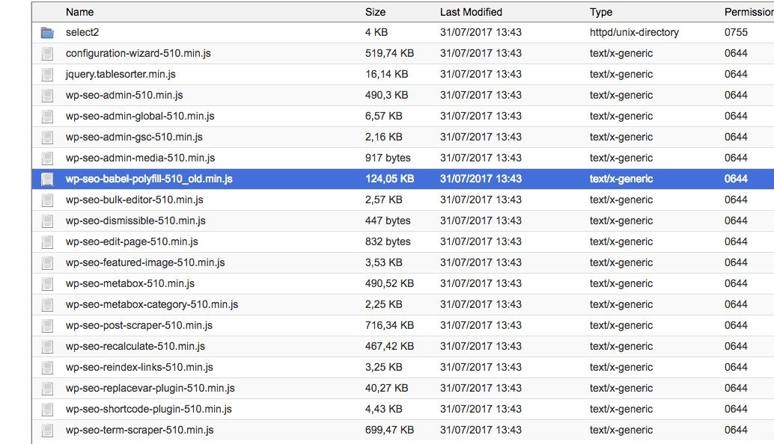Select the select2 folder name

(x=82, y=33)
